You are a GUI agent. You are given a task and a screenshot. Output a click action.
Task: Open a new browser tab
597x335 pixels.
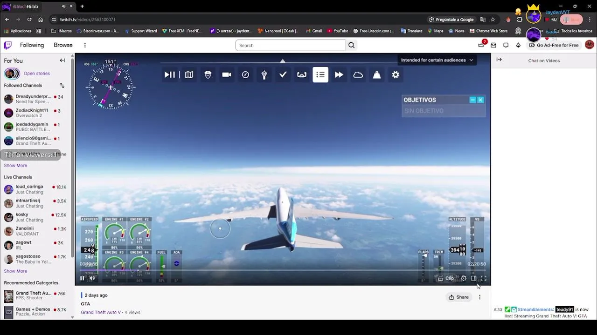82,7
